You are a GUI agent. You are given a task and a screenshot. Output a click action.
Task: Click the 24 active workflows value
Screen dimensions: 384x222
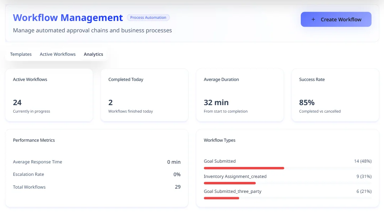(x=17, y=102)
